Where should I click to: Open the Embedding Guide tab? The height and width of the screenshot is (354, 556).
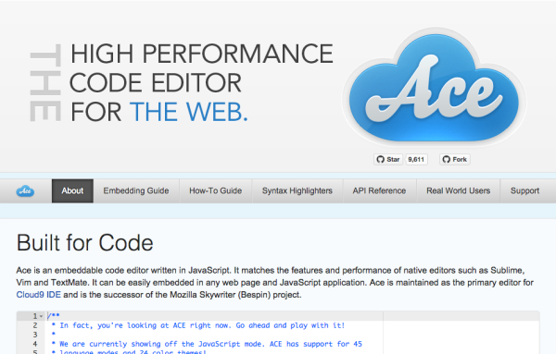pyautogui.click(x=136, y=191)
